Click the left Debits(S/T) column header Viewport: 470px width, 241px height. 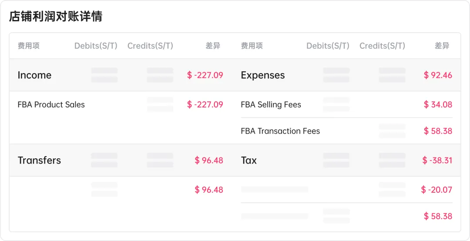96,46
